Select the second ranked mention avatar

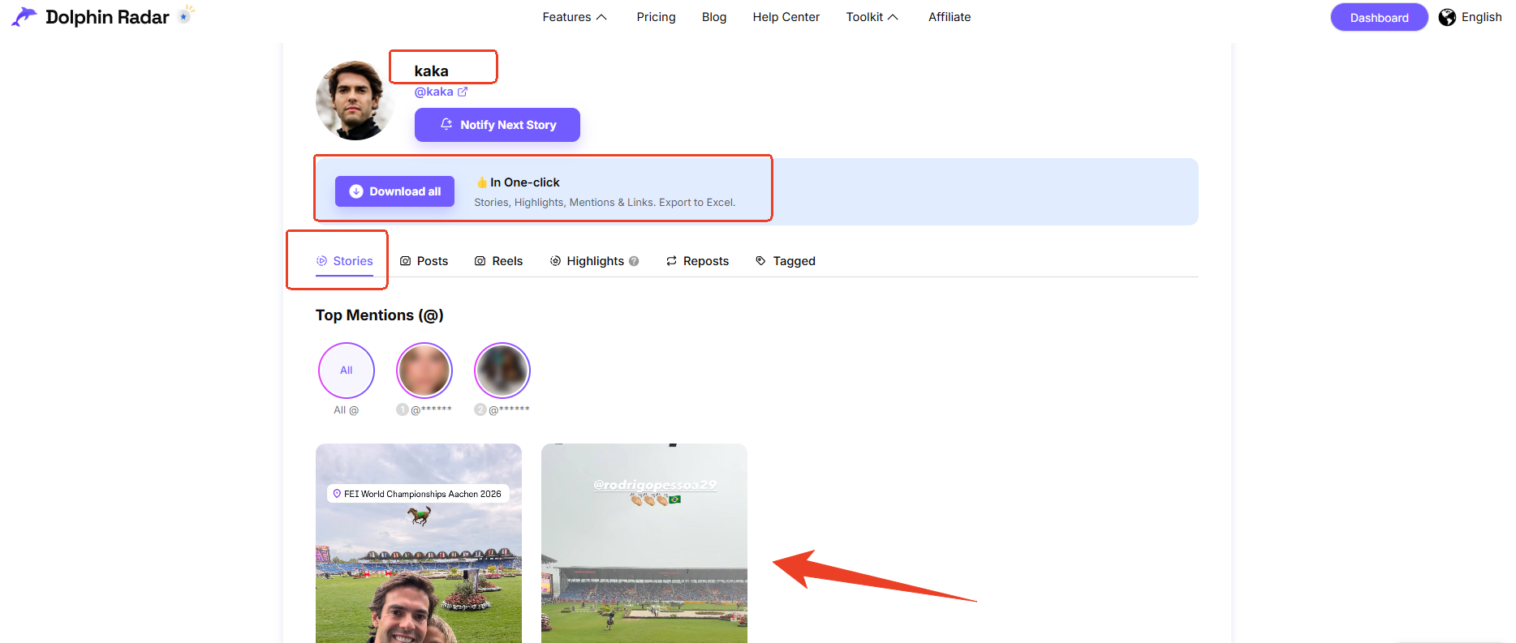coord(502,371)
